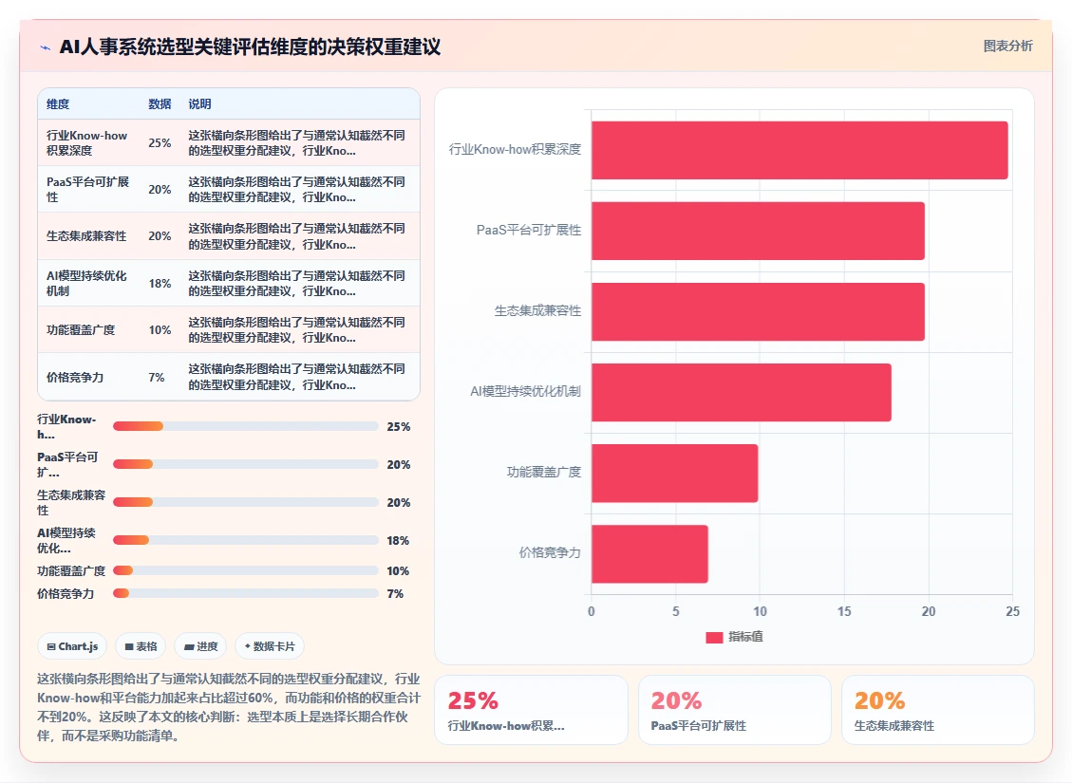1072x783 pixels.
Task: Open the 20% 生态集成兼容性 data card
Action: click(x=938, y=710)
